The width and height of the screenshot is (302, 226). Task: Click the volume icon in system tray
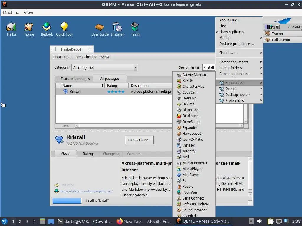click(x=260, y=221)
